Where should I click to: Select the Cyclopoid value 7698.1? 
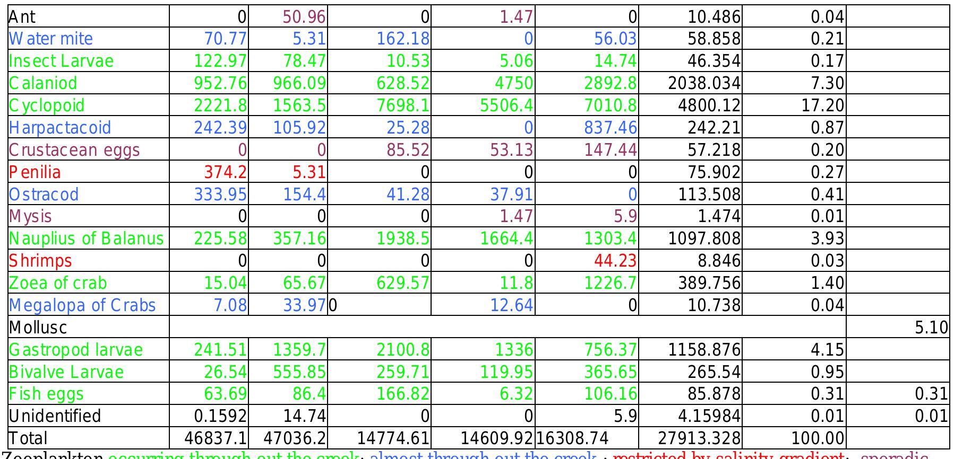coord(402,105)
